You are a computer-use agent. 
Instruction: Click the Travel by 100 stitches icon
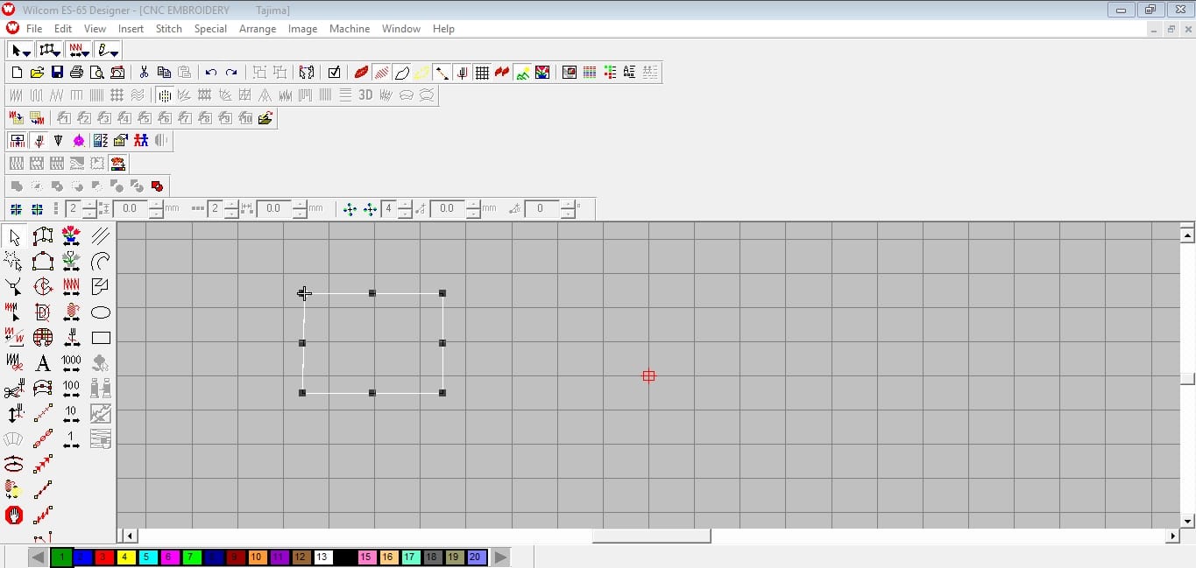tap(72, 389)
